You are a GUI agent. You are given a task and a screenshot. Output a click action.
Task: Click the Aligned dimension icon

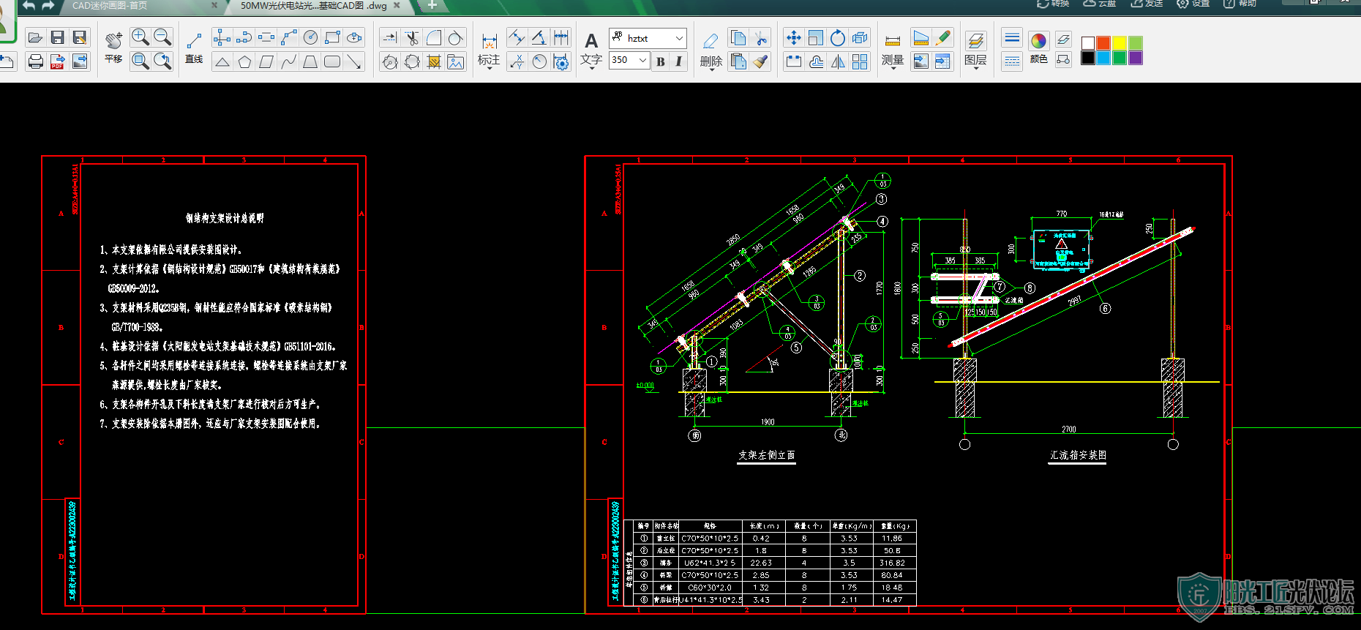[517, 37]
